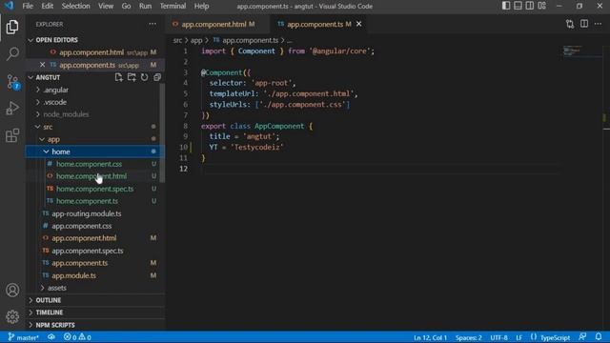Open notifications bell in status bar
Screen dimensions: 610x343
599,336
